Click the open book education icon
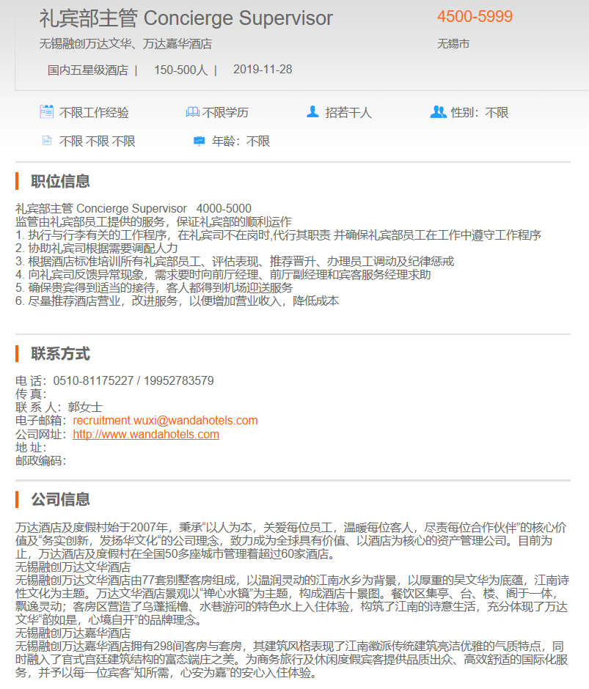The height and width of the screenshot is (689, 589). coord(192,112)
